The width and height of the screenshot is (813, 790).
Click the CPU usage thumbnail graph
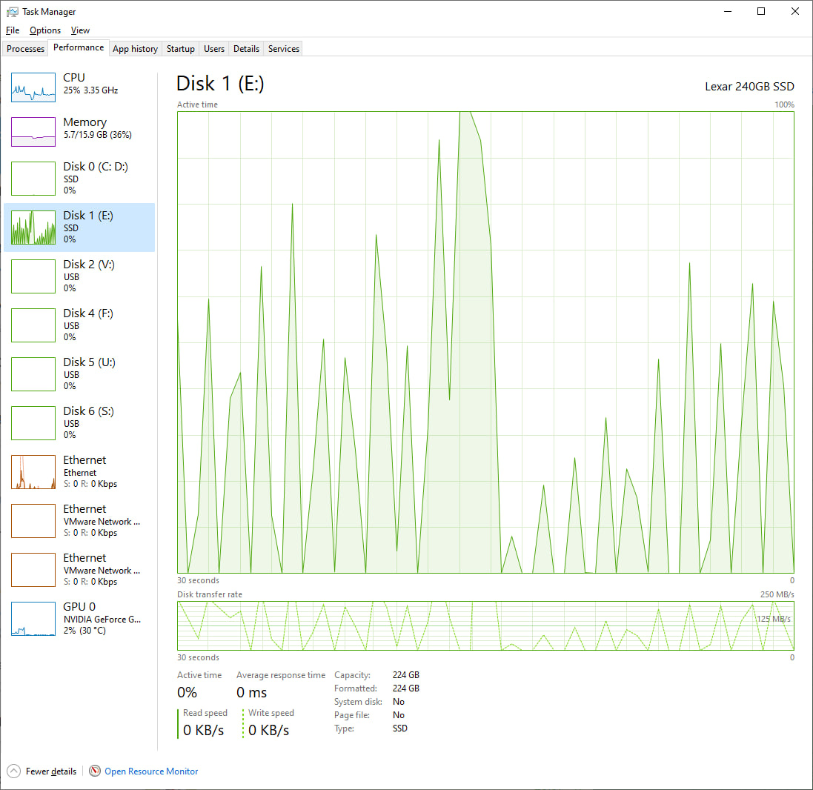[33, 87]
